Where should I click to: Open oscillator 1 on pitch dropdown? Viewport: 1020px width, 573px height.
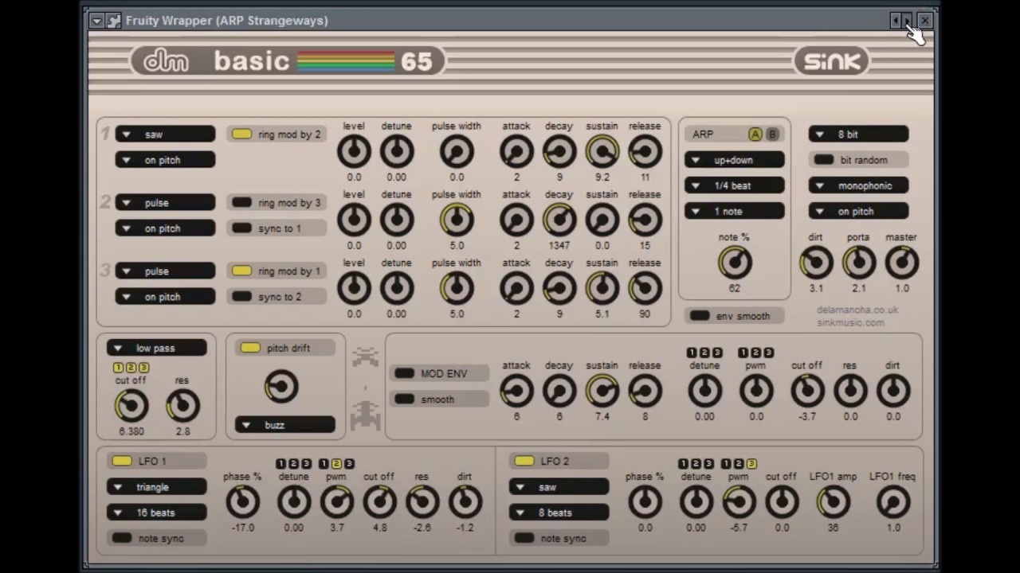coord(165,160)
